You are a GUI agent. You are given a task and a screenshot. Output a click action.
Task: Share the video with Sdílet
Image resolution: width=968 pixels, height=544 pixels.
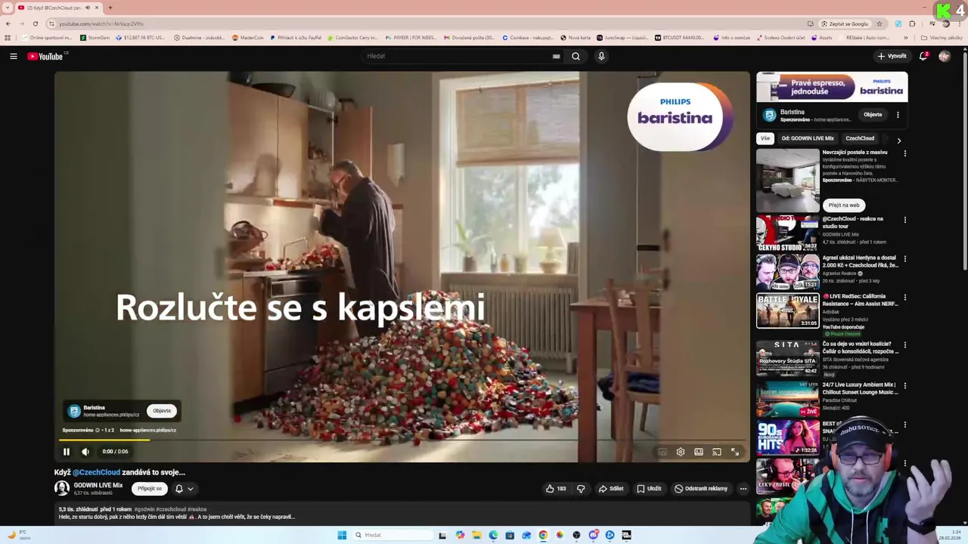pos(611,489)
